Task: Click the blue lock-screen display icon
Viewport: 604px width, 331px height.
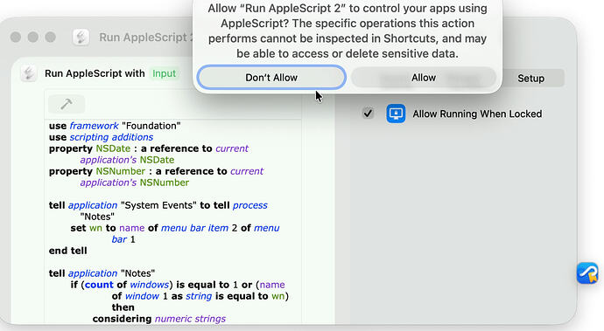Action: (x=396, y=114)
